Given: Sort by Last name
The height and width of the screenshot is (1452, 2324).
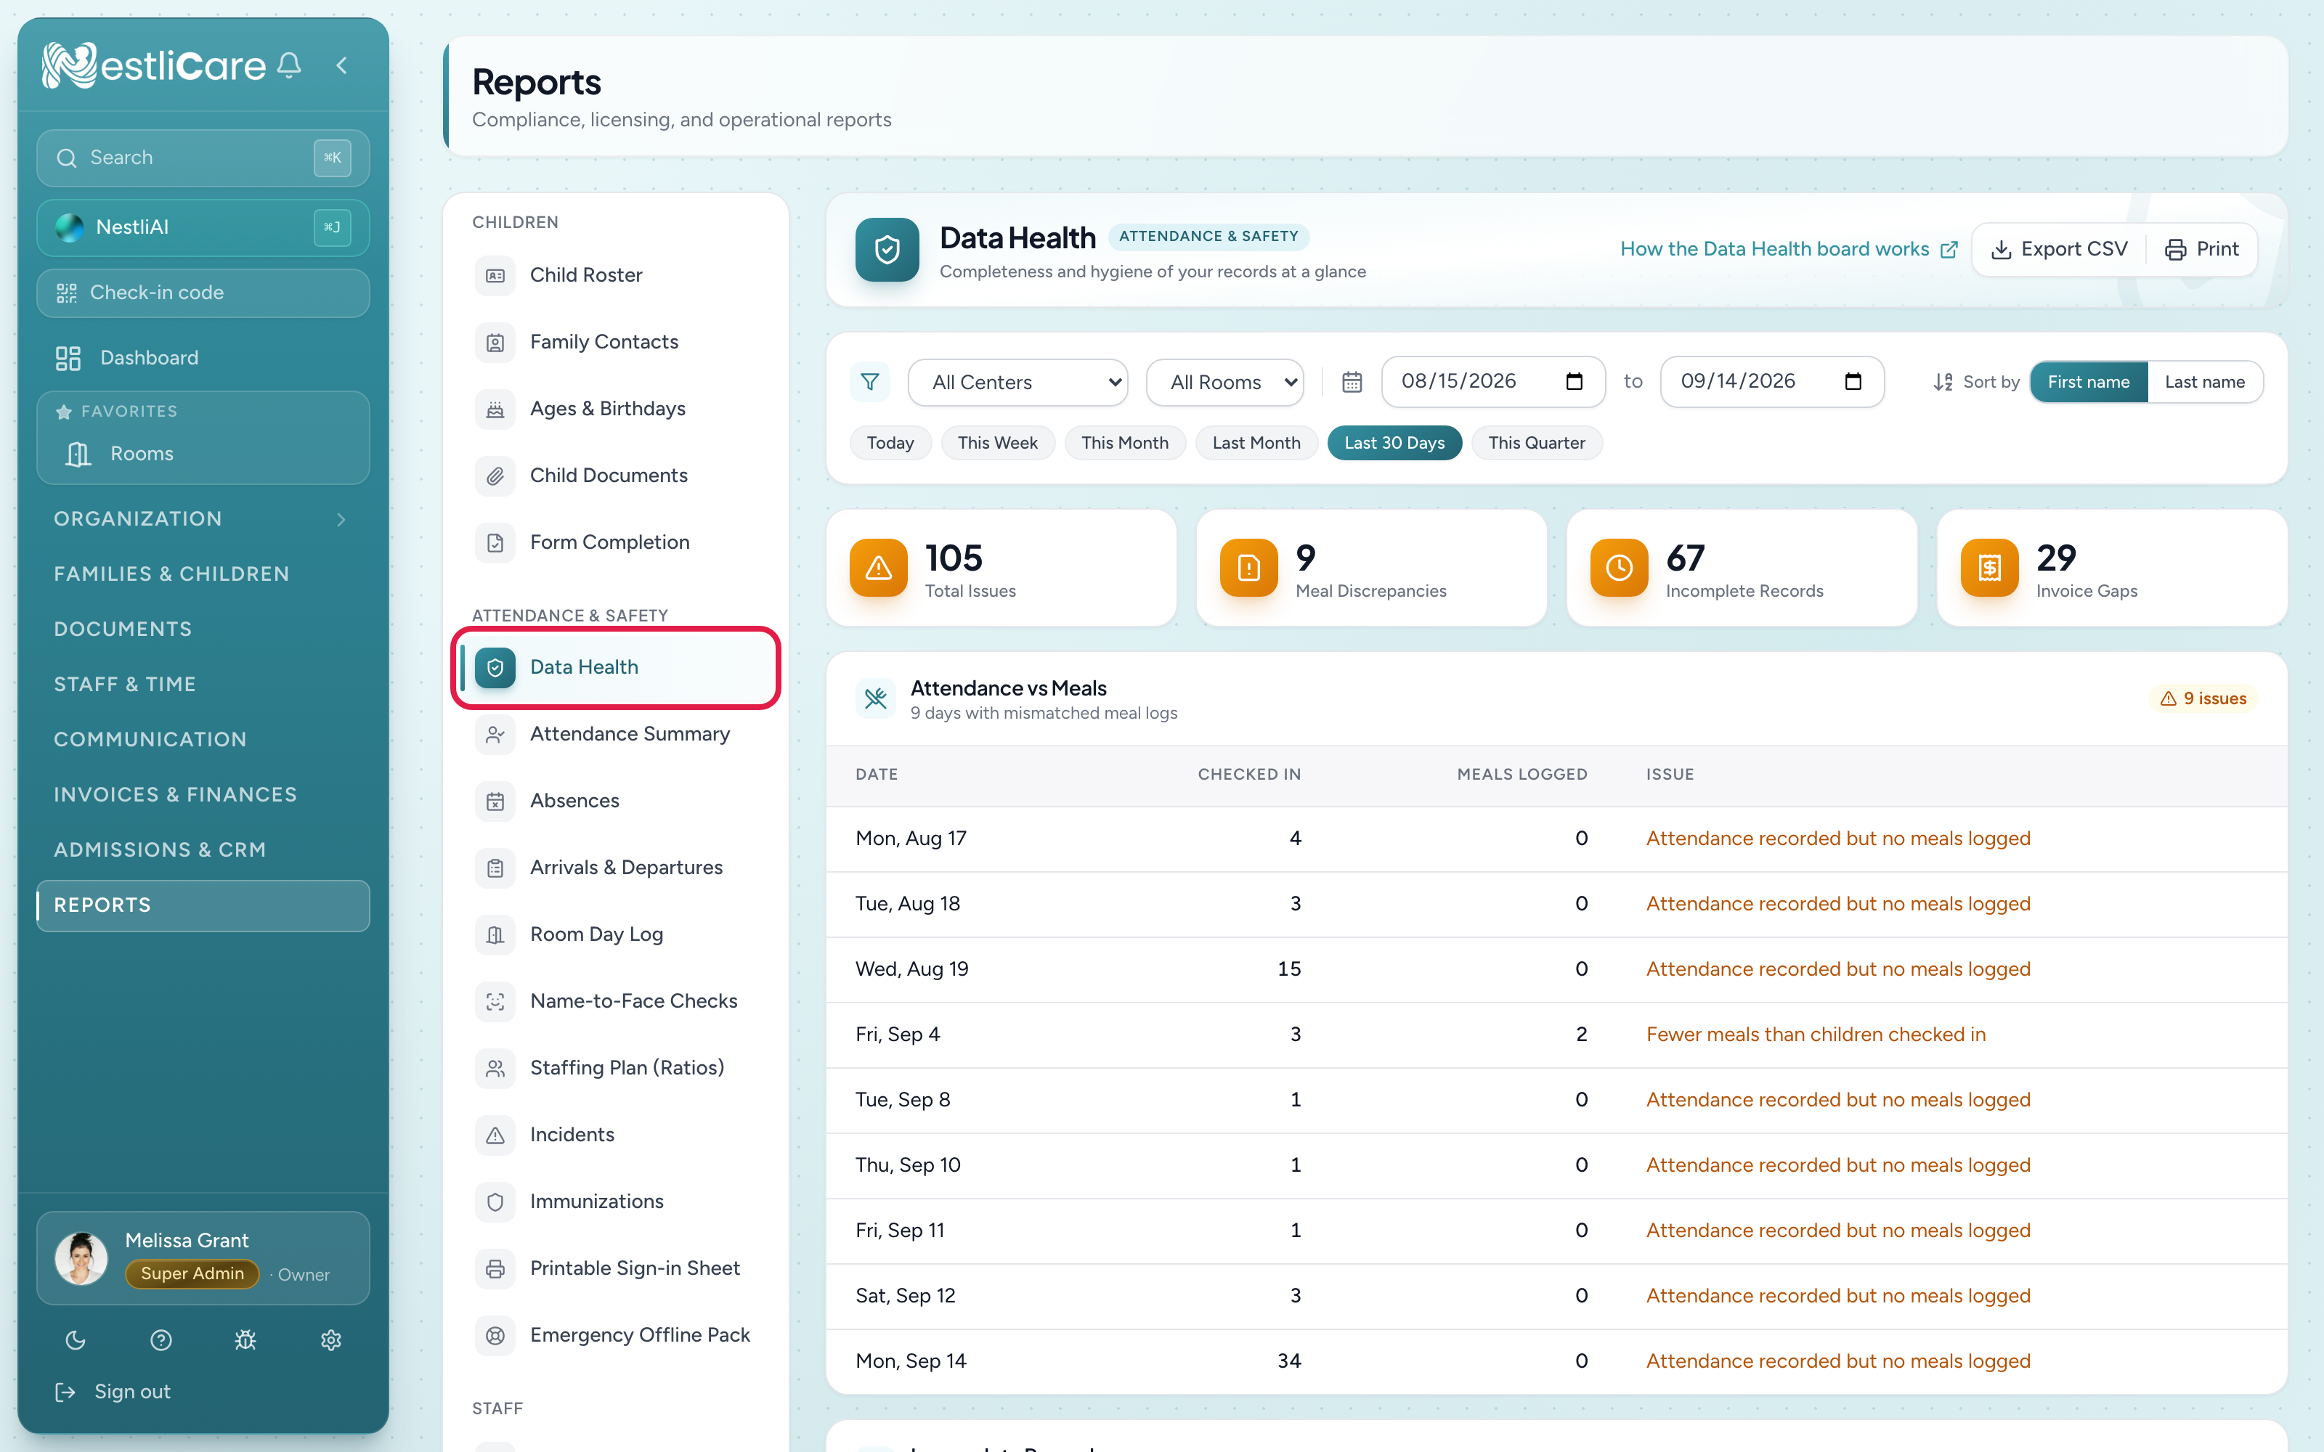Looking at the screenshot, I should click(x=2205, y=382).
